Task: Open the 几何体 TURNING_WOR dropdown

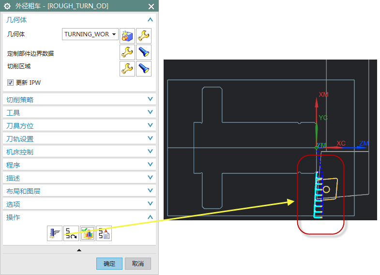Action: coord(90,34)
